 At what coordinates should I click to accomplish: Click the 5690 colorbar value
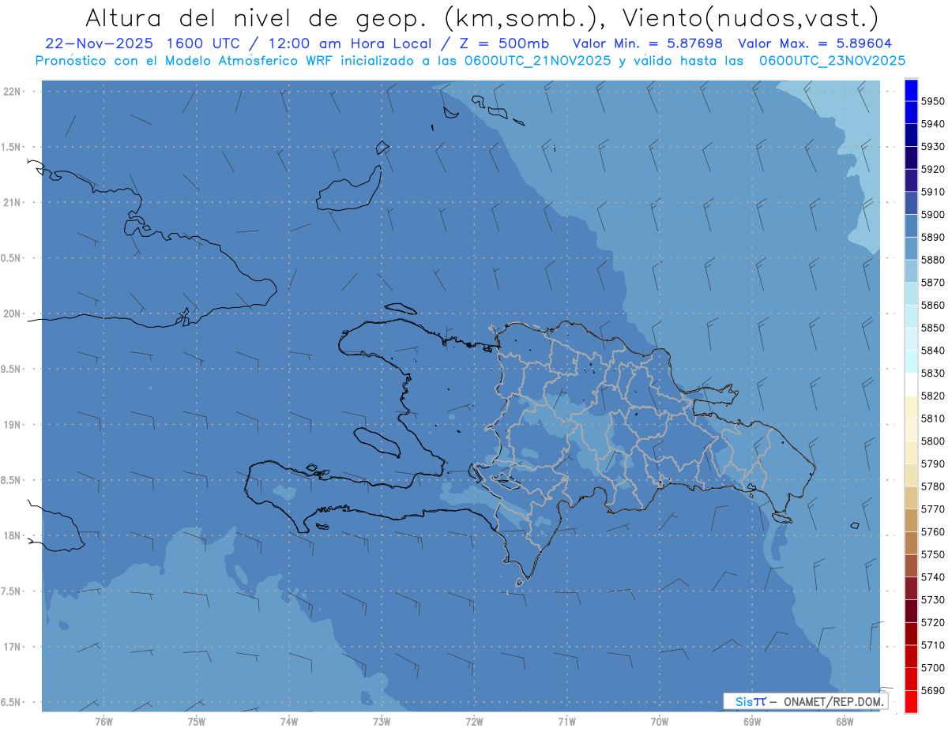point(932,690)
